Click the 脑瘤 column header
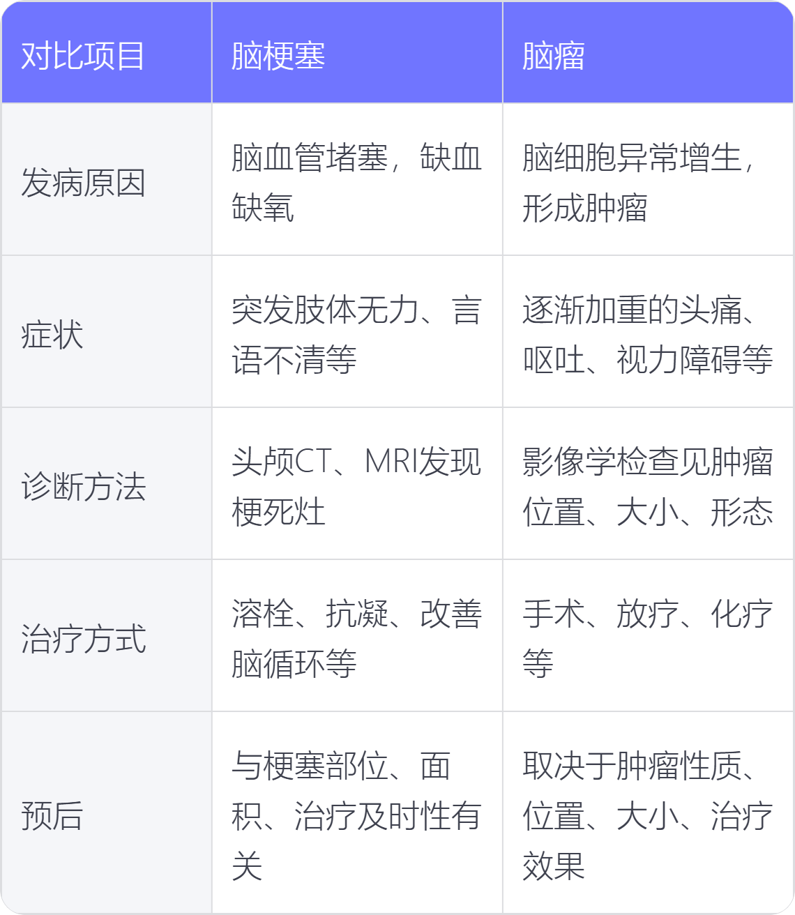 554,56
